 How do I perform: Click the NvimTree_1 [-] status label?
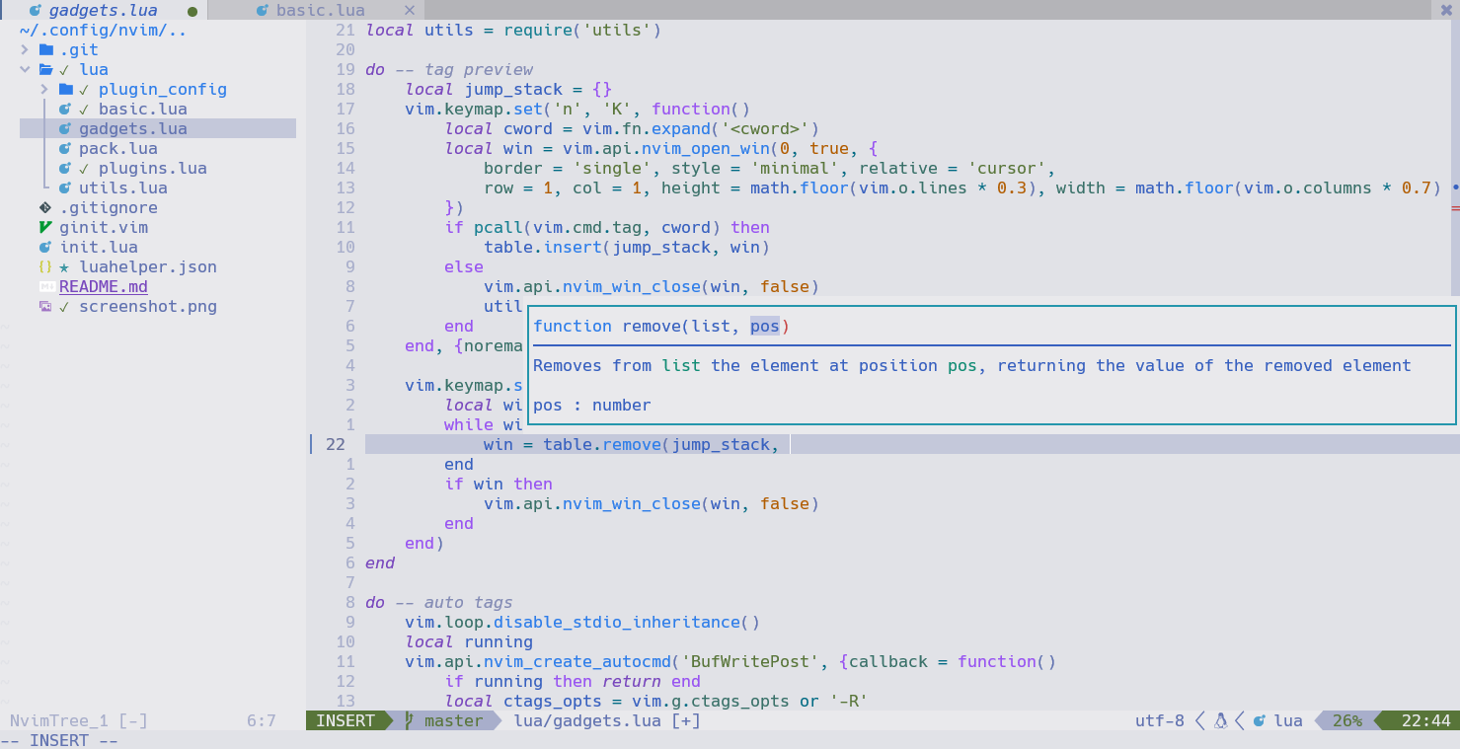click(x=79, y=720)
